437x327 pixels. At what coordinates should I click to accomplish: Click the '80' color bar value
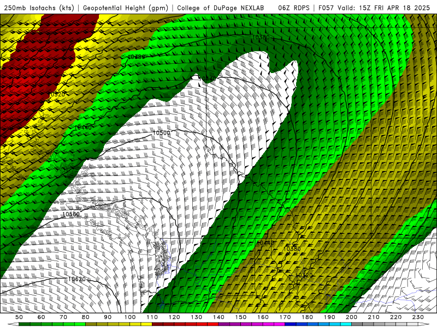click(86, 317)
